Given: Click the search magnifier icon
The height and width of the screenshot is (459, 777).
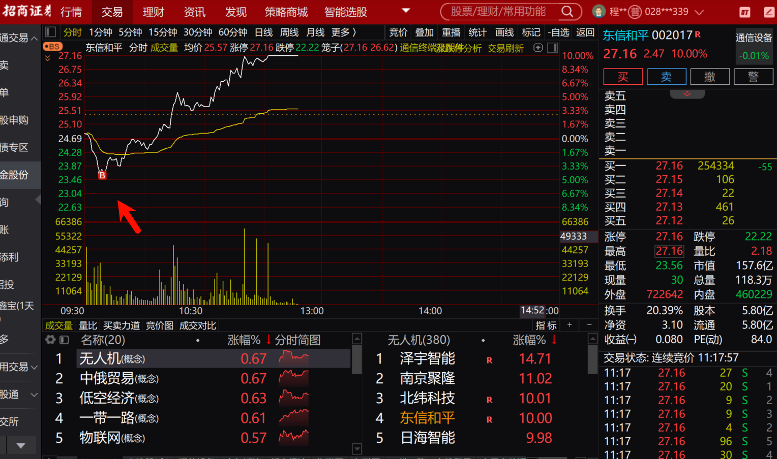Looking at the screenshot, I should (x=567, y=12).
